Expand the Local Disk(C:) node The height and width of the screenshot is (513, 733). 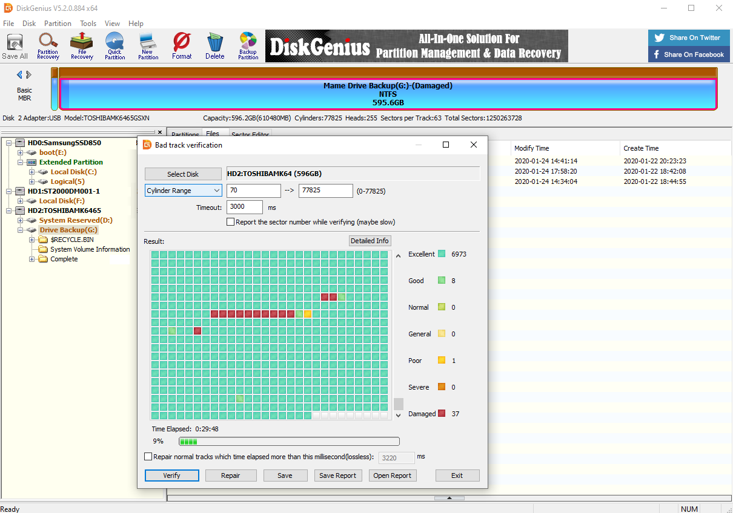click(x=32, y=172)
